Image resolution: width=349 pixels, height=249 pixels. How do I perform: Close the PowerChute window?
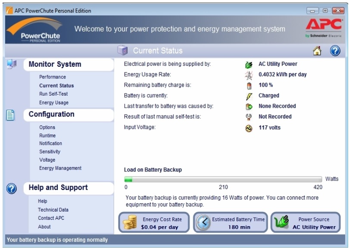pos(338,11)
